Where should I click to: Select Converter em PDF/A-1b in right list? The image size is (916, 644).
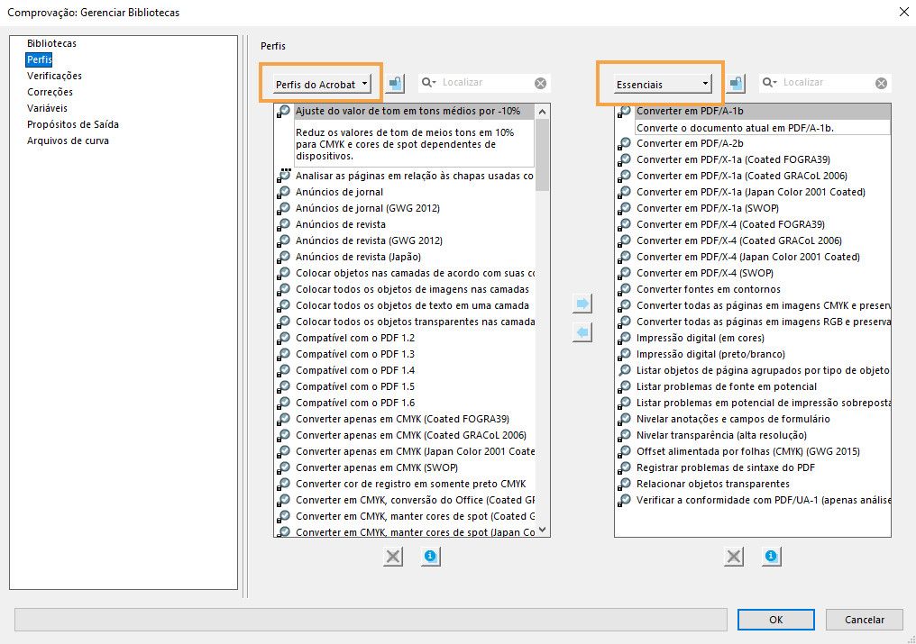pos(690,111)
